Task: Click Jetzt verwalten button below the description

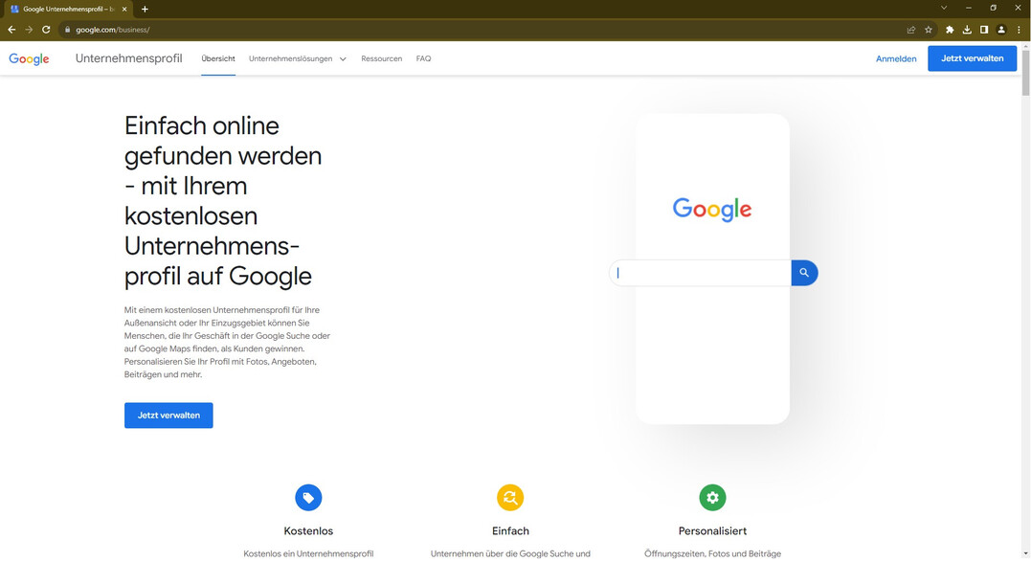Action: 168,416
